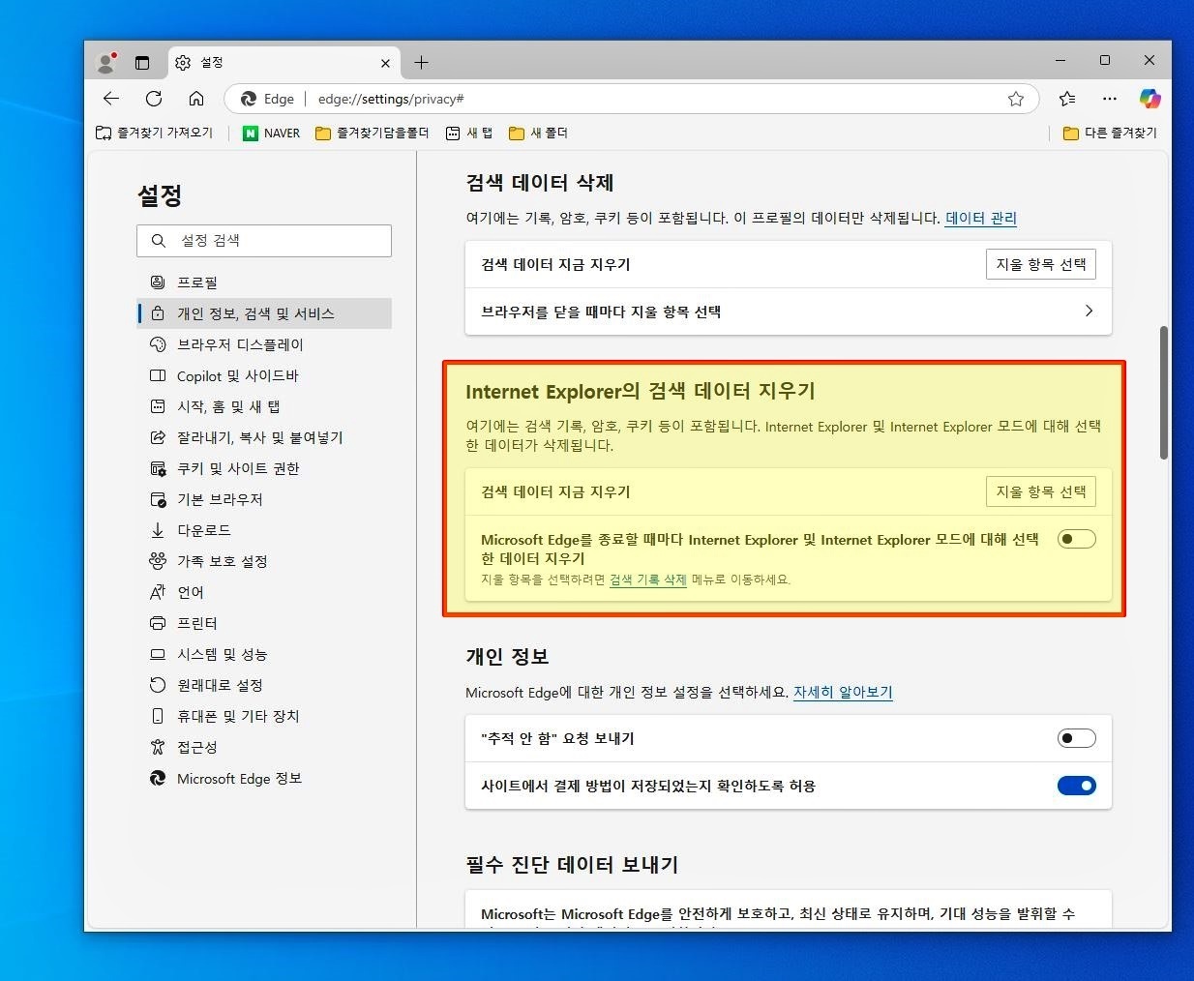Open Microsoft Edge 정보 section
The width and height of the screenshot is (1194, 981).
tap(264, 778)
